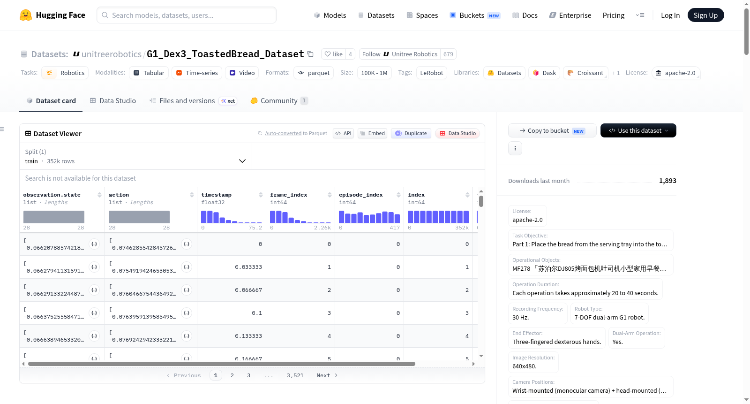Image resolution: width=750 pixels, height=404 pixels.
Task: Open the Use this dataset dropdown
Action: point(638,130)
